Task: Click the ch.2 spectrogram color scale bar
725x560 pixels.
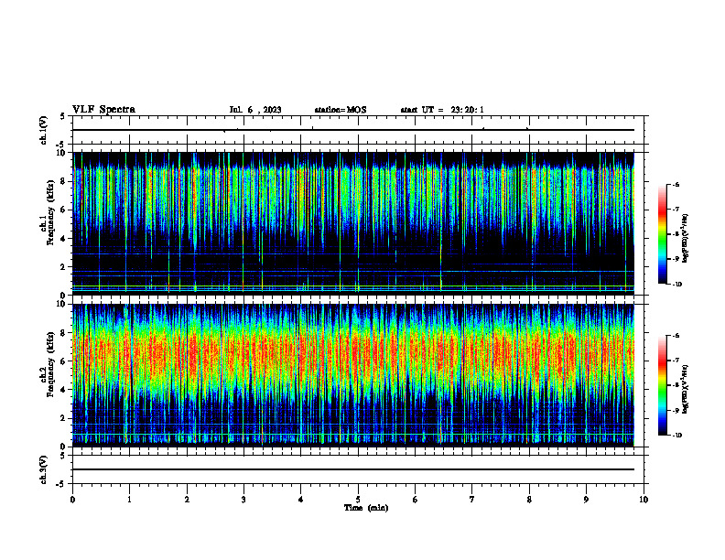Action: 662,385
